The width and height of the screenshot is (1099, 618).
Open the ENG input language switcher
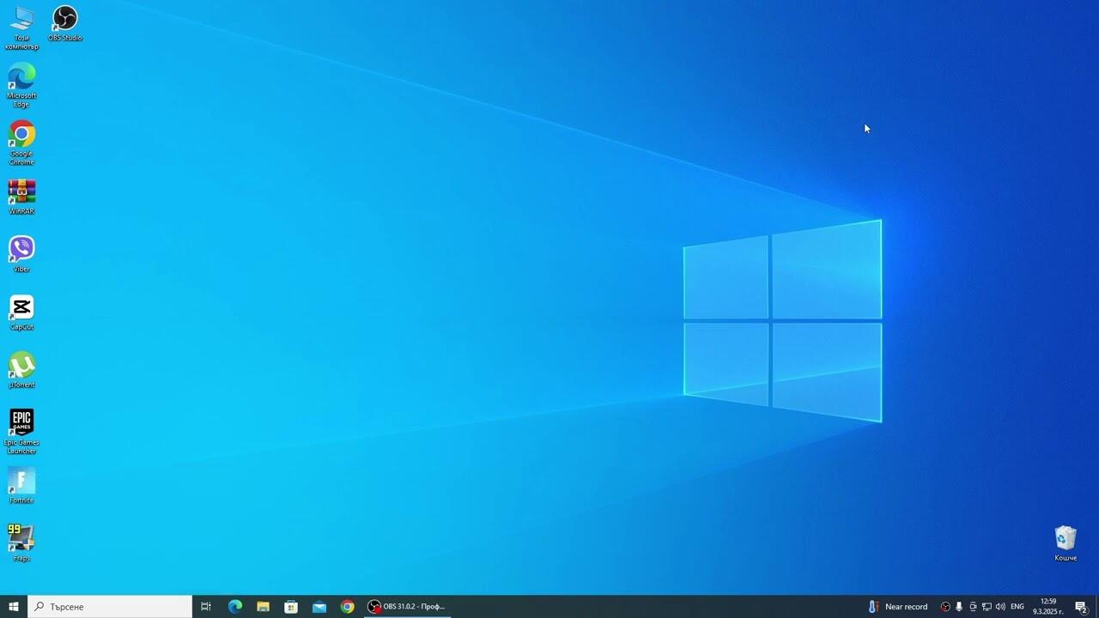tap(1017, 607)
